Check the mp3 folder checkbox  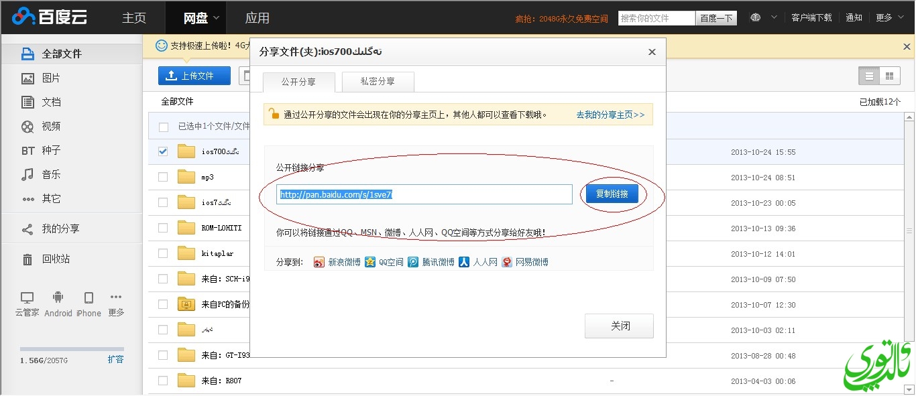tap(163, 177)
